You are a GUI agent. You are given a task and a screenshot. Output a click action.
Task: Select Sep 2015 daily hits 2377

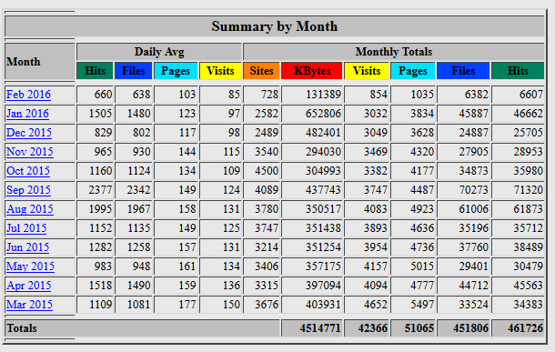[100, 190]
